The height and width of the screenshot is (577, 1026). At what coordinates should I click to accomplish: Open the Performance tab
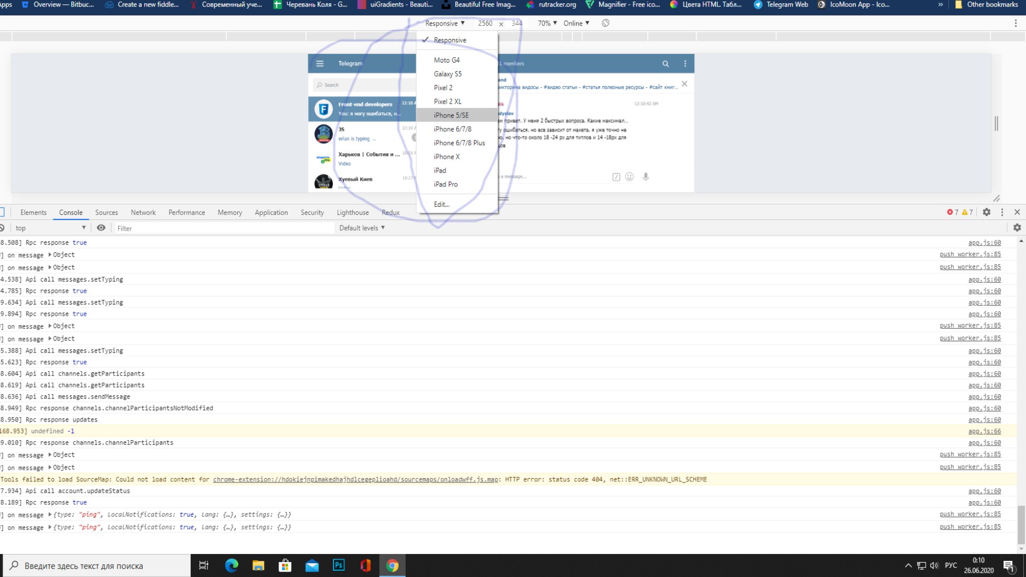click(186, 212)
